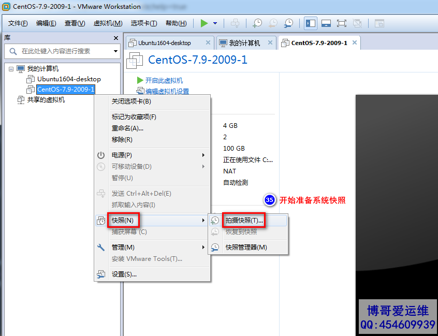
Task: Click the 100 GB disk value
Action: (x=234, y=148)
